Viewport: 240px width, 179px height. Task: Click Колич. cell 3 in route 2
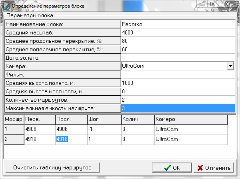click(138, 139)
